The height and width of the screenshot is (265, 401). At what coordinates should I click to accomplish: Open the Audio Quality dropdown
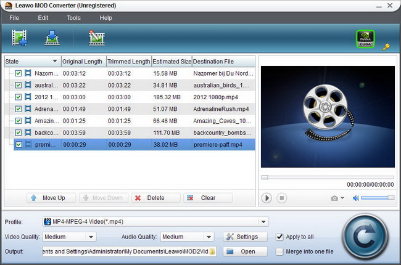click(209, 237)
